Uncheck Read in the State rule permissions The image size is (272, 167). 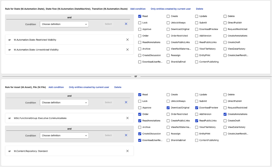[x=140, y=16]
